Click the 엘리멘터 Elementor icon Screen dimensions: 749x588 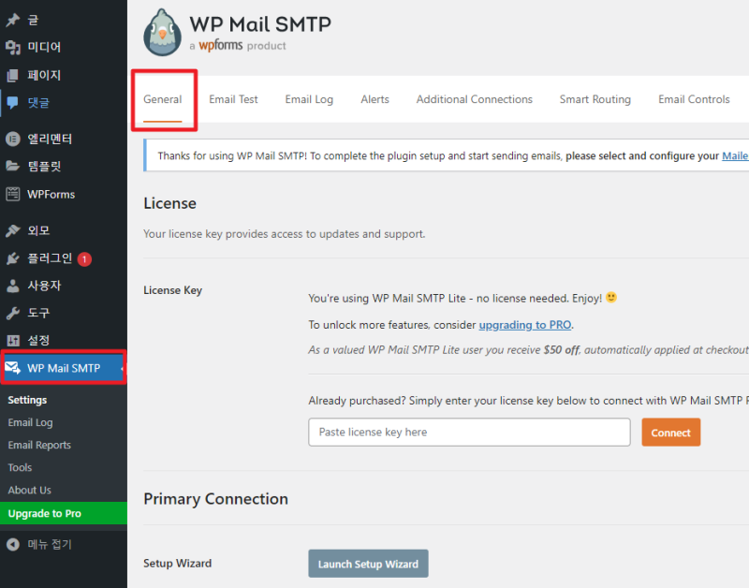tap(13, 139)
